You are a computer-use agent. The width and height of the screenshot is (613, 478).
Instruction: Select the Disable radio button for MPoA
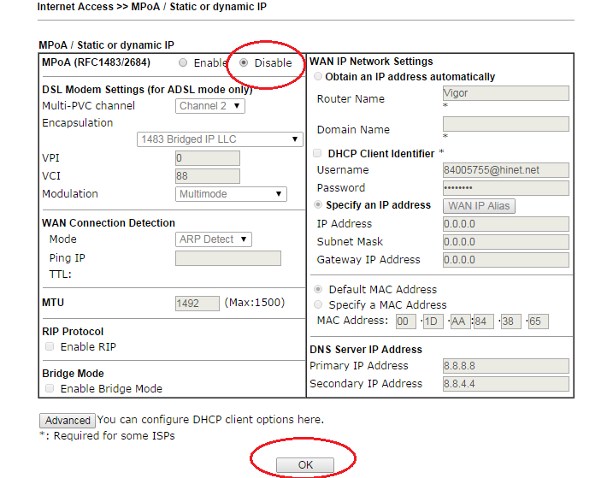(245, 62)
